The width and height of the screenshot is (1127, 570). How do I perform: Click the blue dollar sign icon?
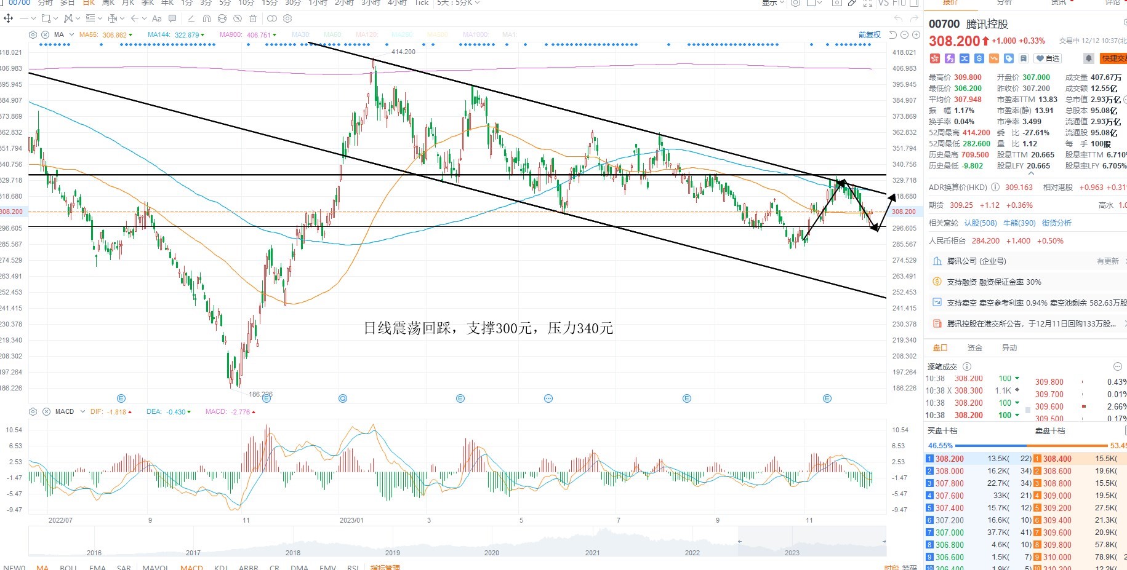point(979,58)
